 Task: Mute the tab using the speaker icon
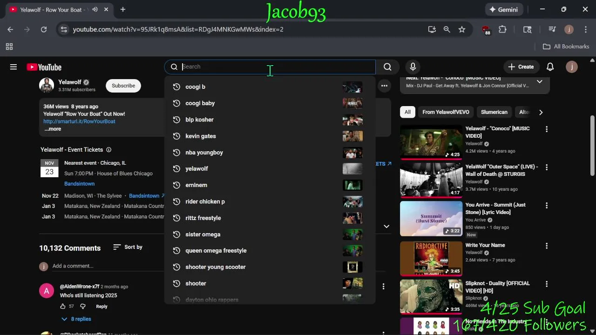pos(95,9)
